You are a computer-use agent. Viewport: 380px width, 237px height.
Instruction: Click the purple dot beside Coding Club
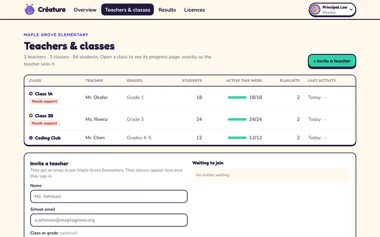tap(31, 137)
